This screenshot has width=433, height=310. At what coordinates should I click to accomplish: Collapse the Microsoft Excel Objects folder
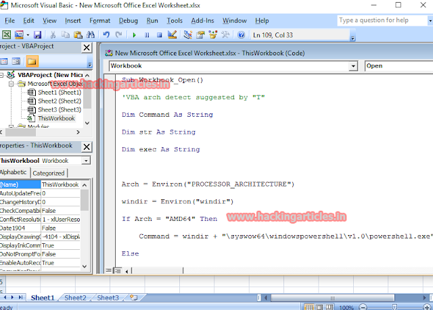click(11, 84)
